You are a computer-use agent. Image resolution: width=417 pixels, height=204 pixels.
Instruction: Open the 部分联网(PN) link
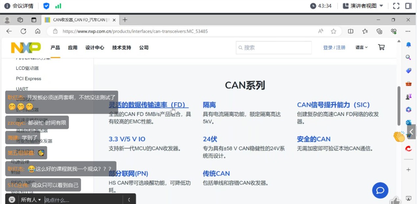point(128,173)
